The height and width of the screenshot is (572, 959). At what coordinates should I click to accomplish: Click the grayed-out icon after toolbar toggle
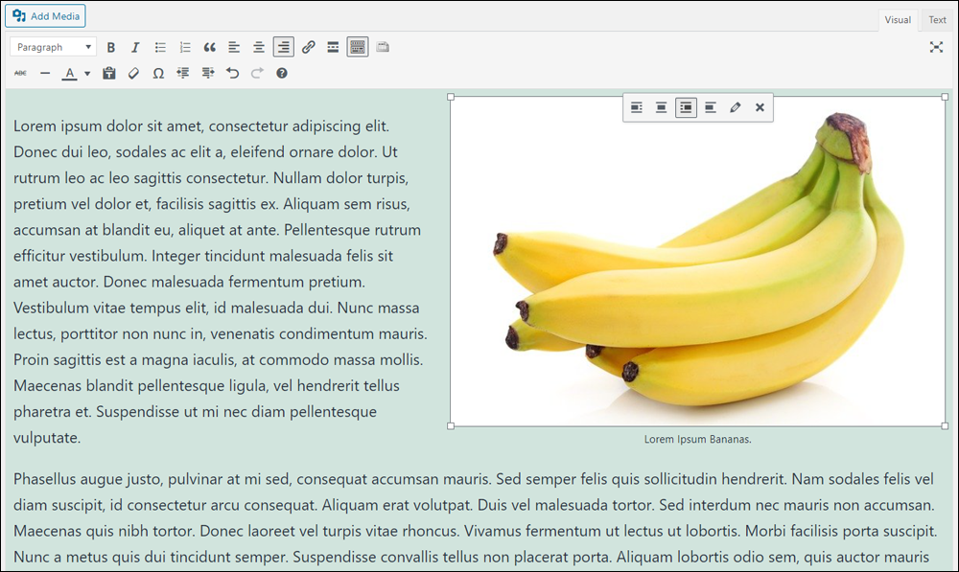[383, 47]
